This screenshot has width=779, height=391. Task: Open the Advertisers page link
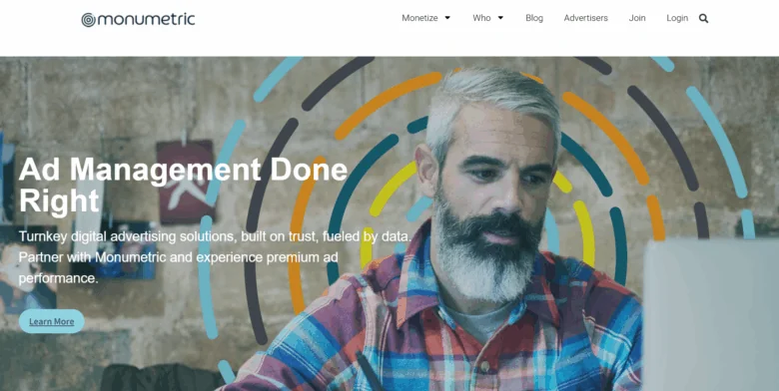tap(585, 18)
